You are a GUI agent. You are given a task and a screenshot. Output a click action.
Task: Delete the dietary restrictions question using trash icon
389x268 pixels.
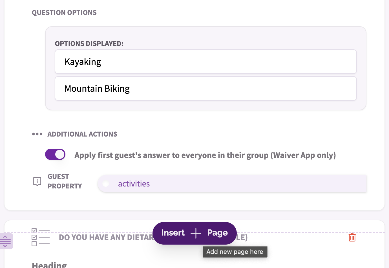352,237
